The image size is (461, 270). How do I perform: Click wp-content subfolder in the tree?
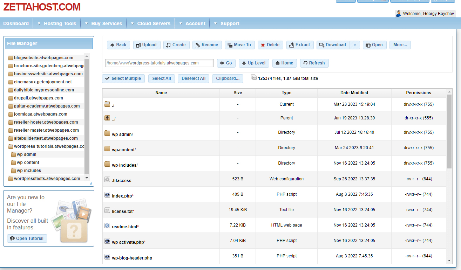[28, 162]
